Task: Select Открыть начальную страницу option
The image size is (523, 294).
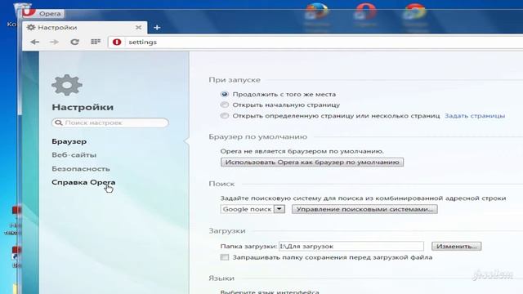Action: pyautogui.click(x=225, y=105)
